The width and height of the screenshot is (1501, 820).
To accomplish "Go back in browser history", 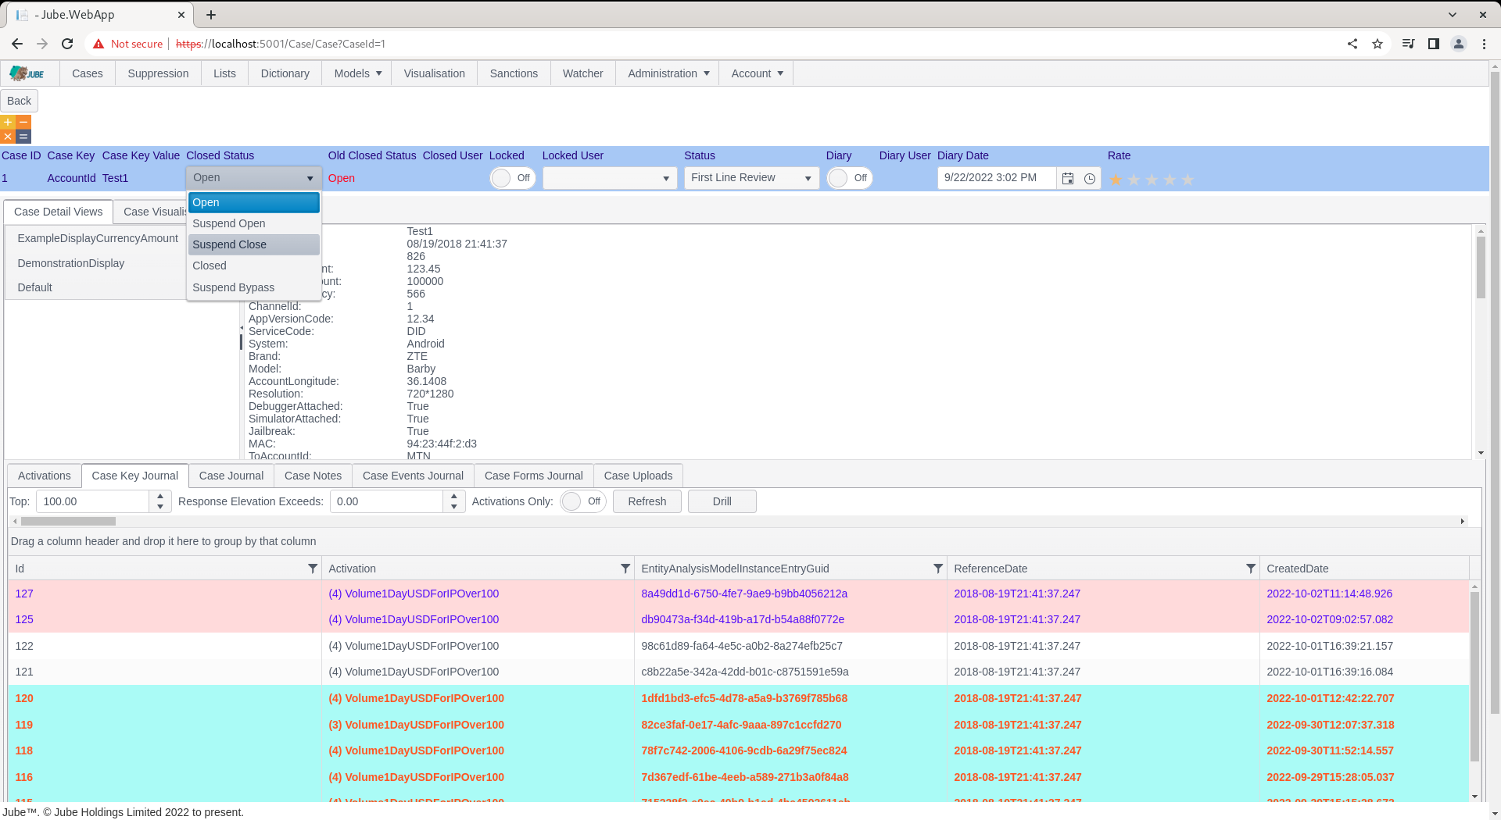I will click(17, 44).
